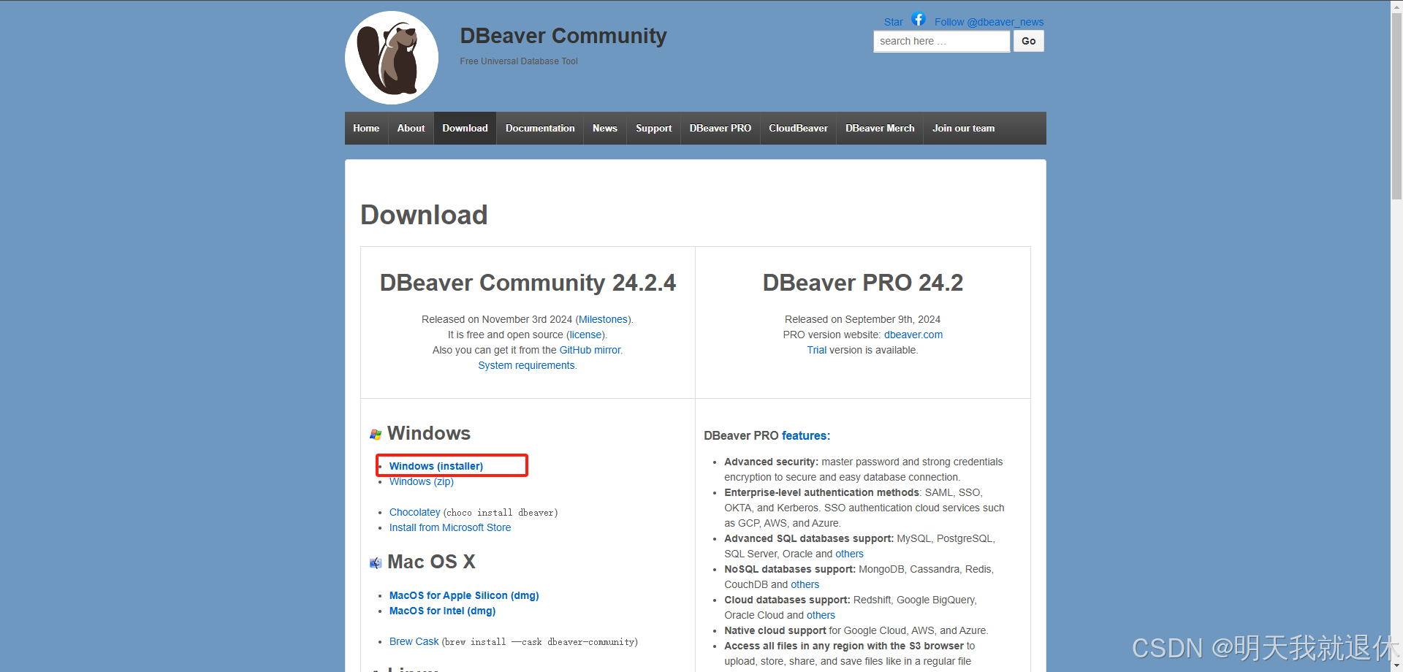Go to Documentation in navigation bar
This screenshot has height=672, width=1403.
(540, 128)
